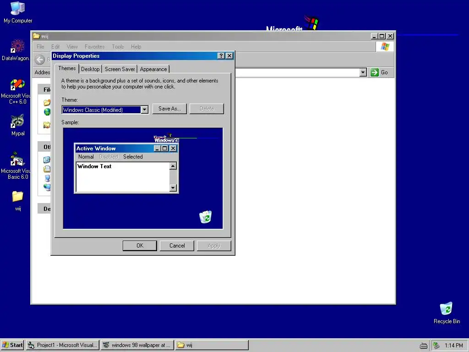Click the wij folder icon in title bar
This screenshot has width=469, height=352.
pos(37,36)
